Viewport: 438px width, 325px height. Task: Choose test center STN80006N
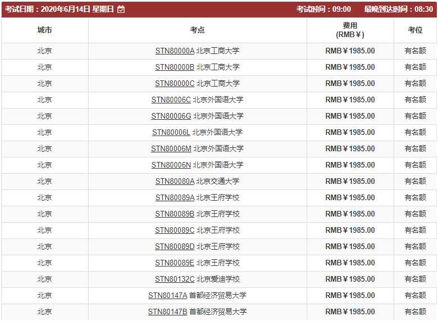(171, 165)
